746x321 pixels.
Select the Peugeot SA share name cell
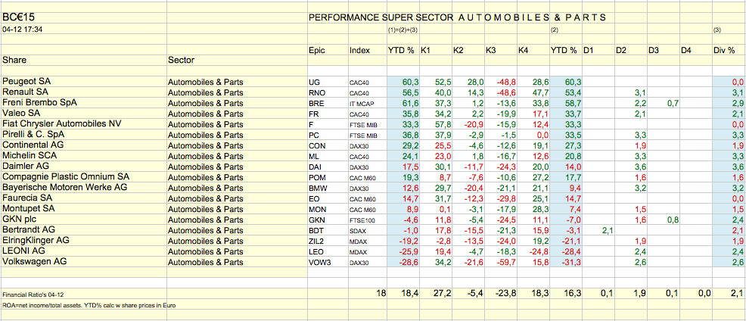[x=83, y=82]
